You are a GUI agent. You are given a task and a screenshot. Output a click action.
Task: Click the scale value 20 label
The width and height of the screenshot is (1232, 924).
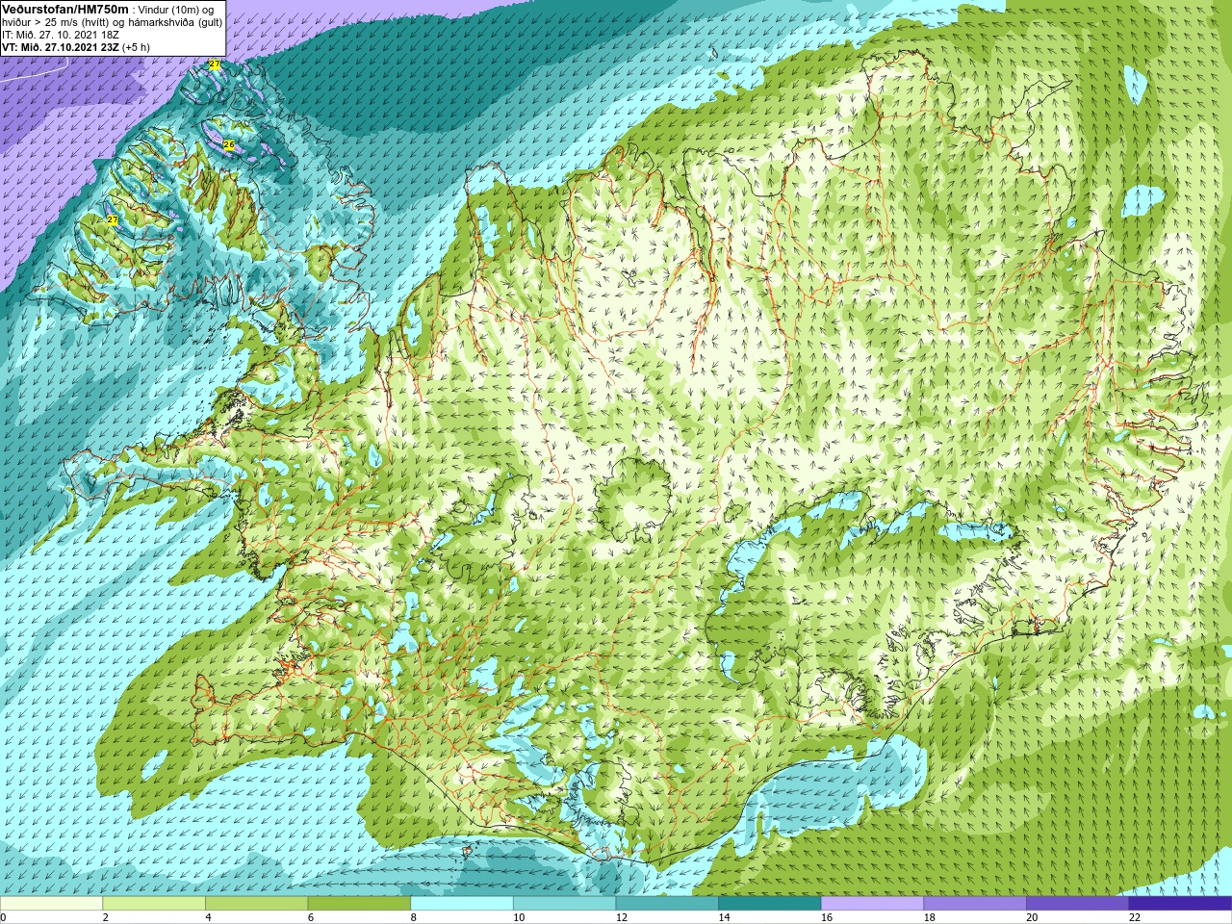[1033, 917]
